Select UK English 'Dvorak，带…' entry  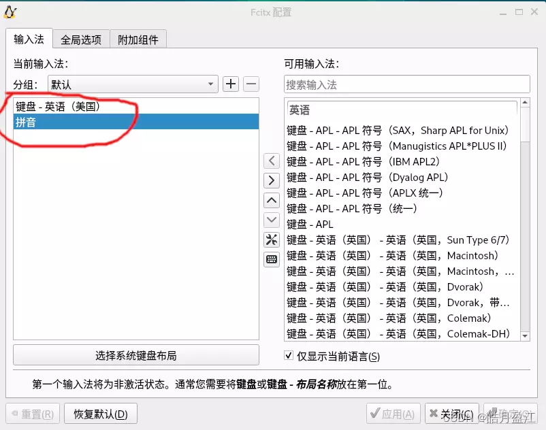[x=402, y=303]
